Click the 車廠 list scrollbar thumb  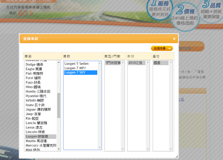click(59, 105)
